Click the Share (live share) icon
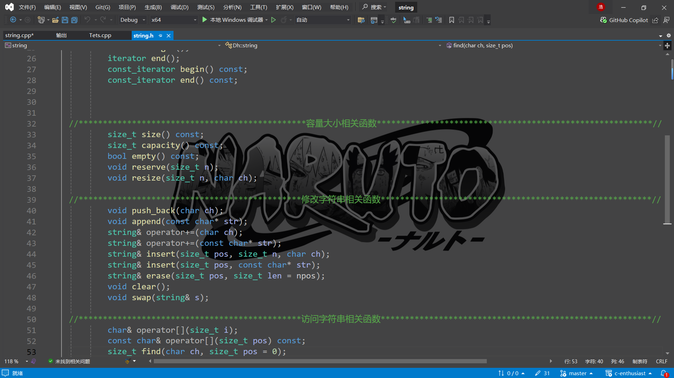 click(655, 20)
